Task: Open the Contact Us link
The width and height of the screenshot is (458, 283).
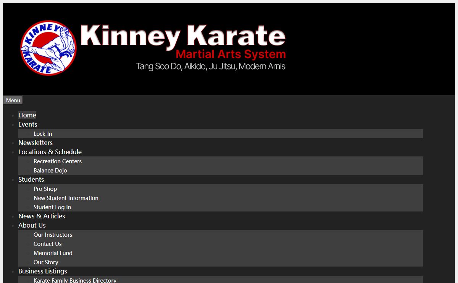Action: click(x=47, y=244)
